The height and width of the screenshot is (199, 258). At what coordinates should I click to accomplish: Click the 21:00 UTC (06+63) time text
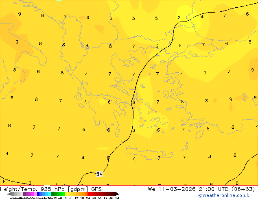point(227,189)
